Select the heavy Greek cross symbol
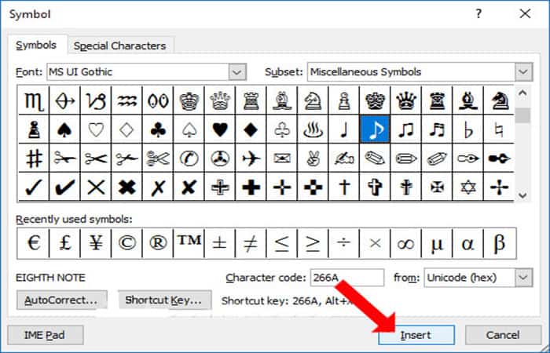The image size is (550, 353). (x=251, y=187)
